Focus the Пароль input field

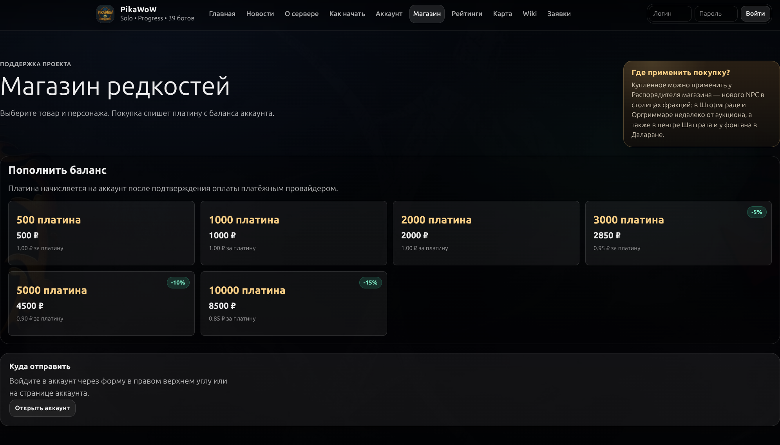(x=716, y=14)
